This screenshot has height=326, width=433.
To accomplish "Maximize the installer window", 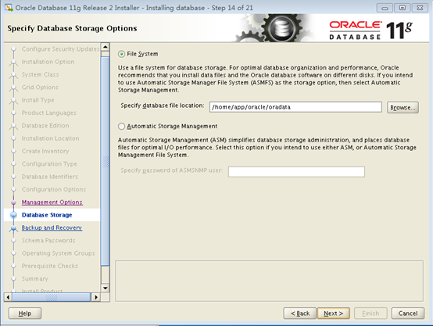I will [403, 8].
